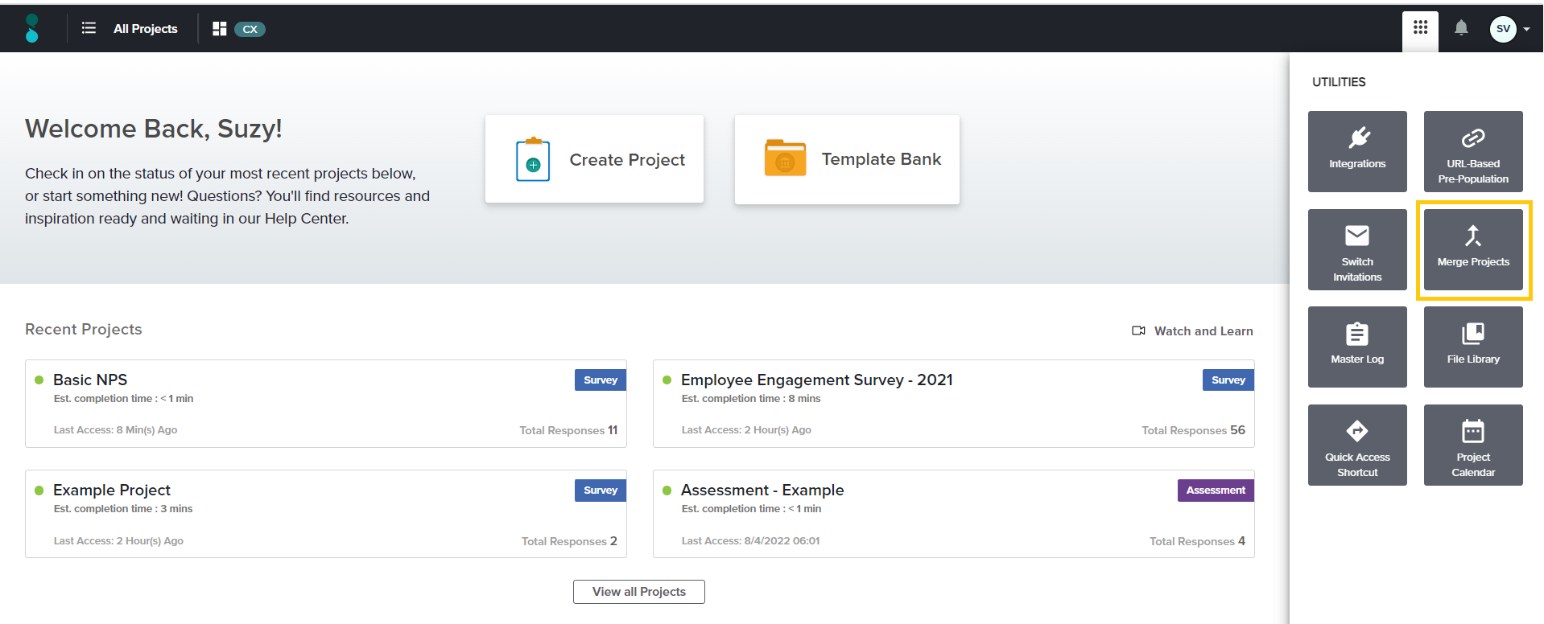Open URL-Based Pre-Population utility
The height and width of the screenshot is (624, 1544).
click(x=1472, y=151)
